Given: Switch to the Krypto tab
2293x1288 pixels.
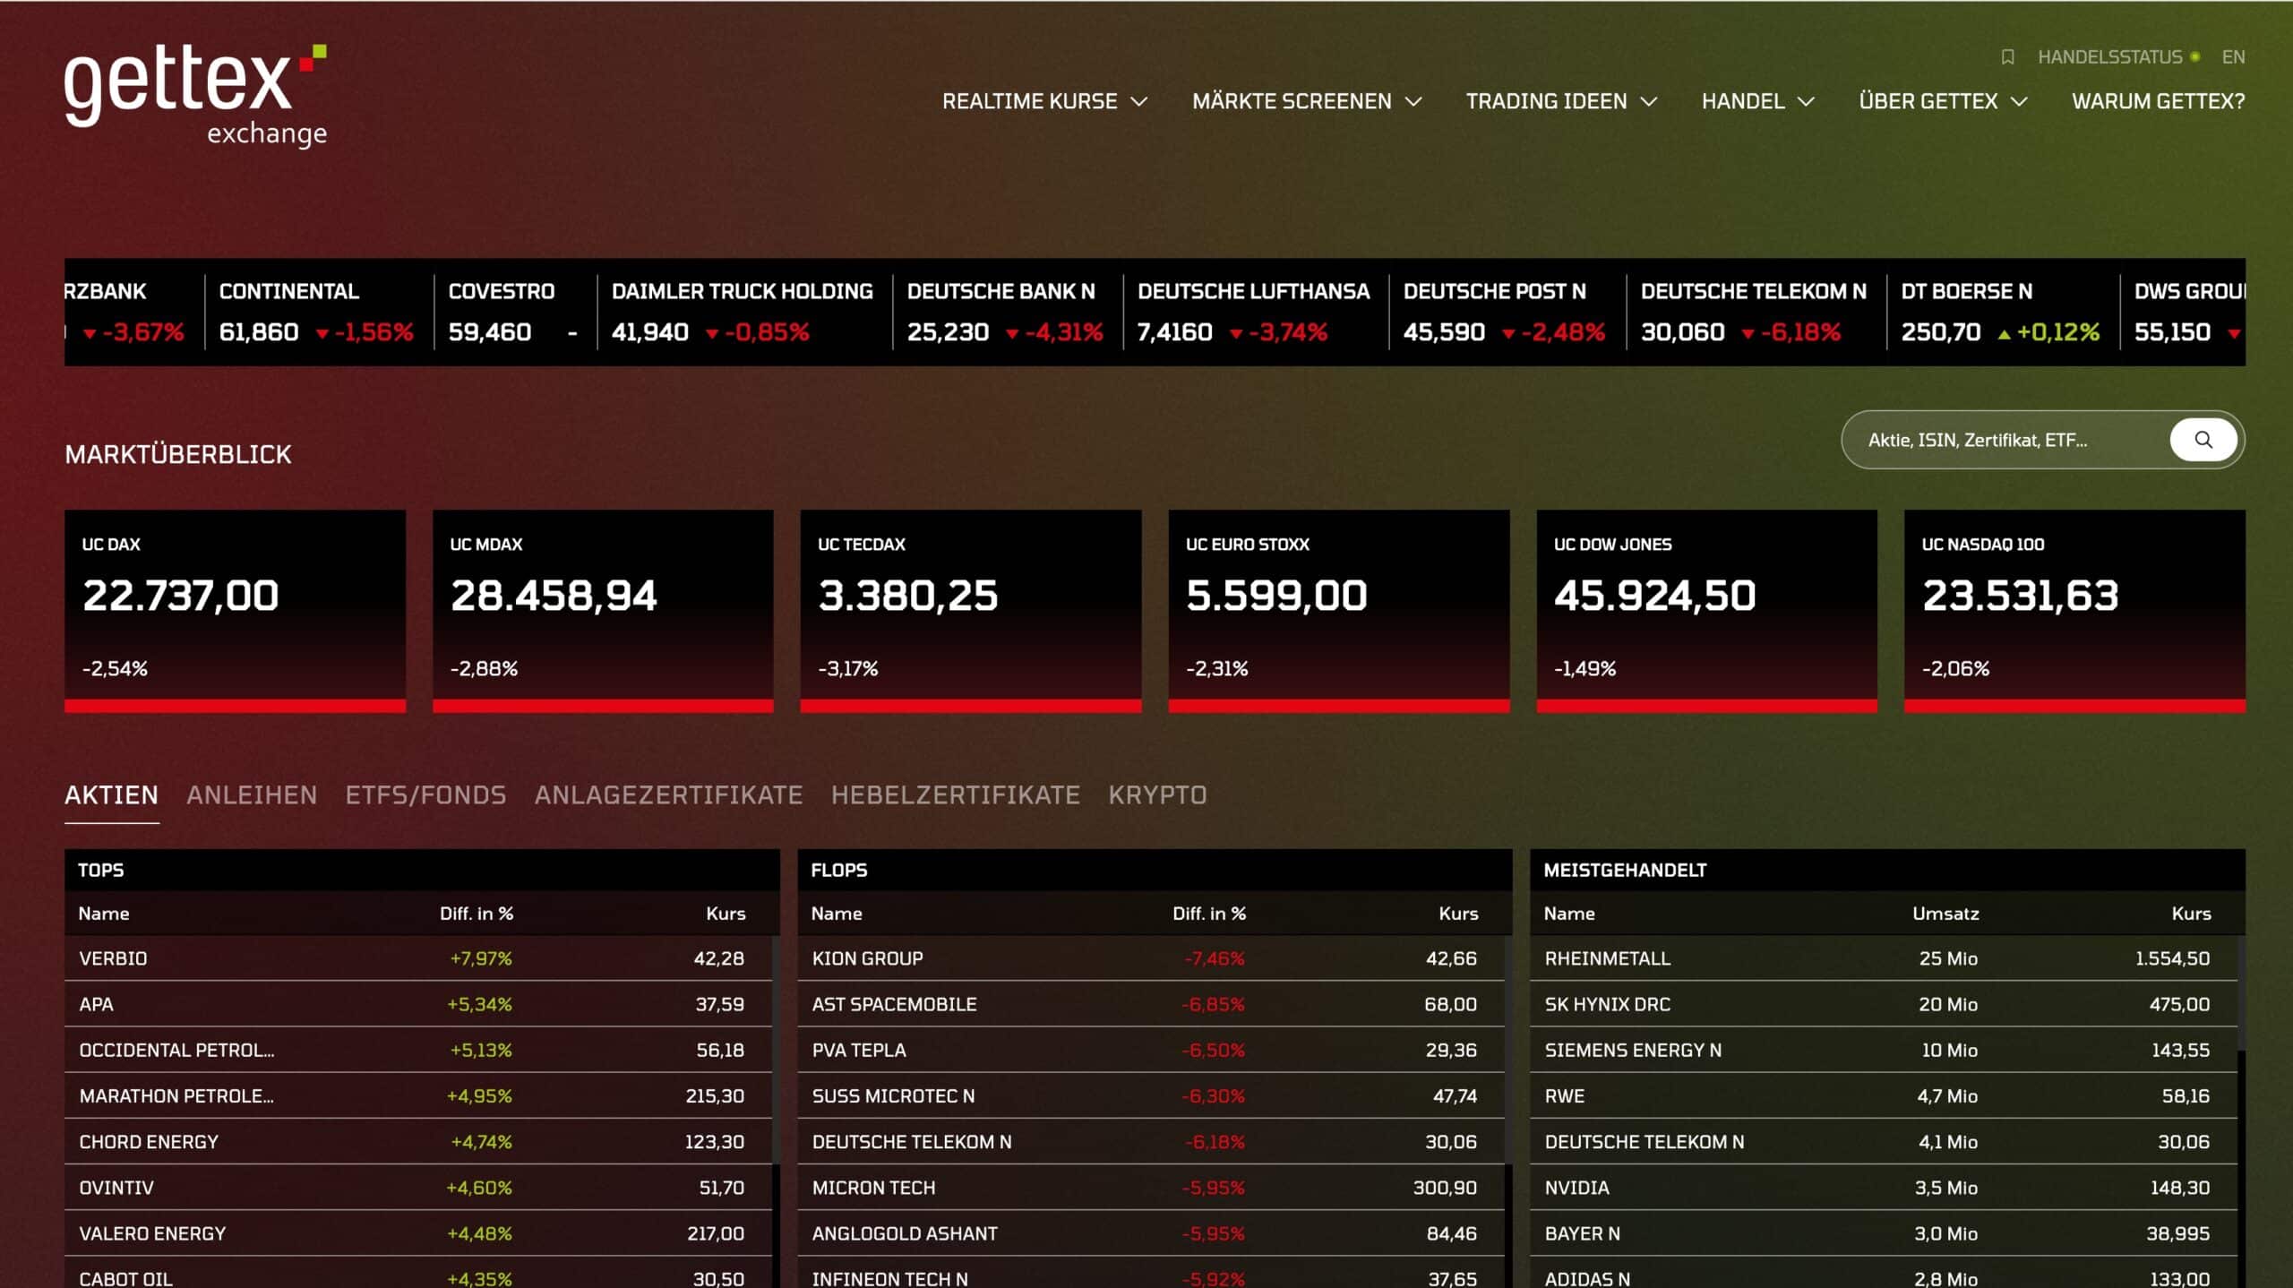Looking at the screenshot, I should click(1157, 794).
